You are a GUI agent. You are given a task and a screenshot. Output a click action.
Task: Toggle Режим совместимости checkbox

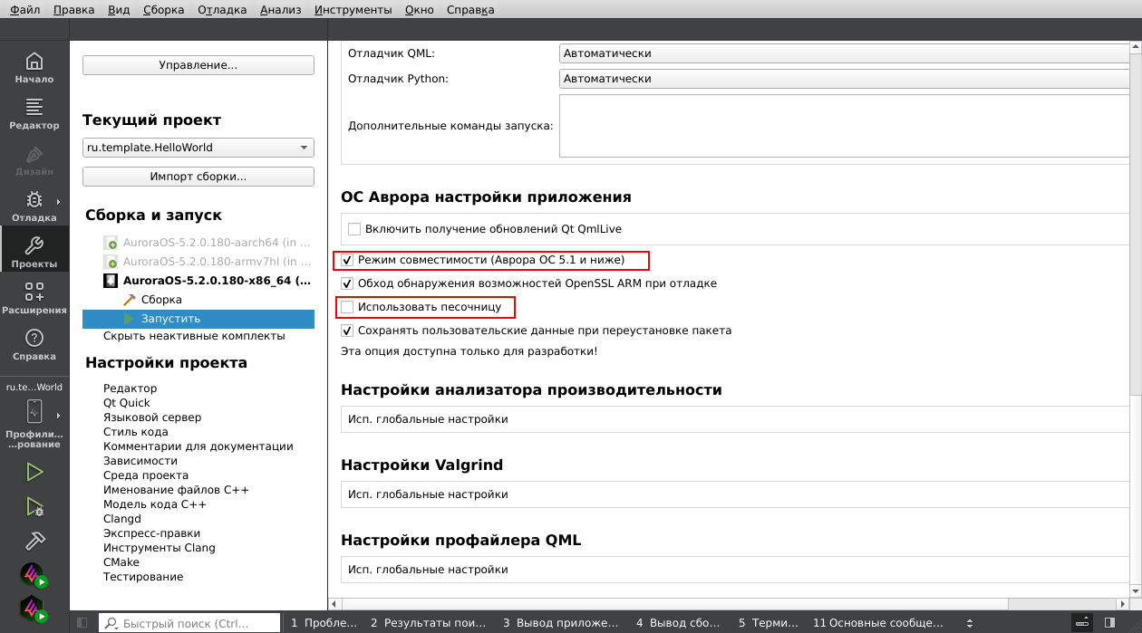point(347,260)
